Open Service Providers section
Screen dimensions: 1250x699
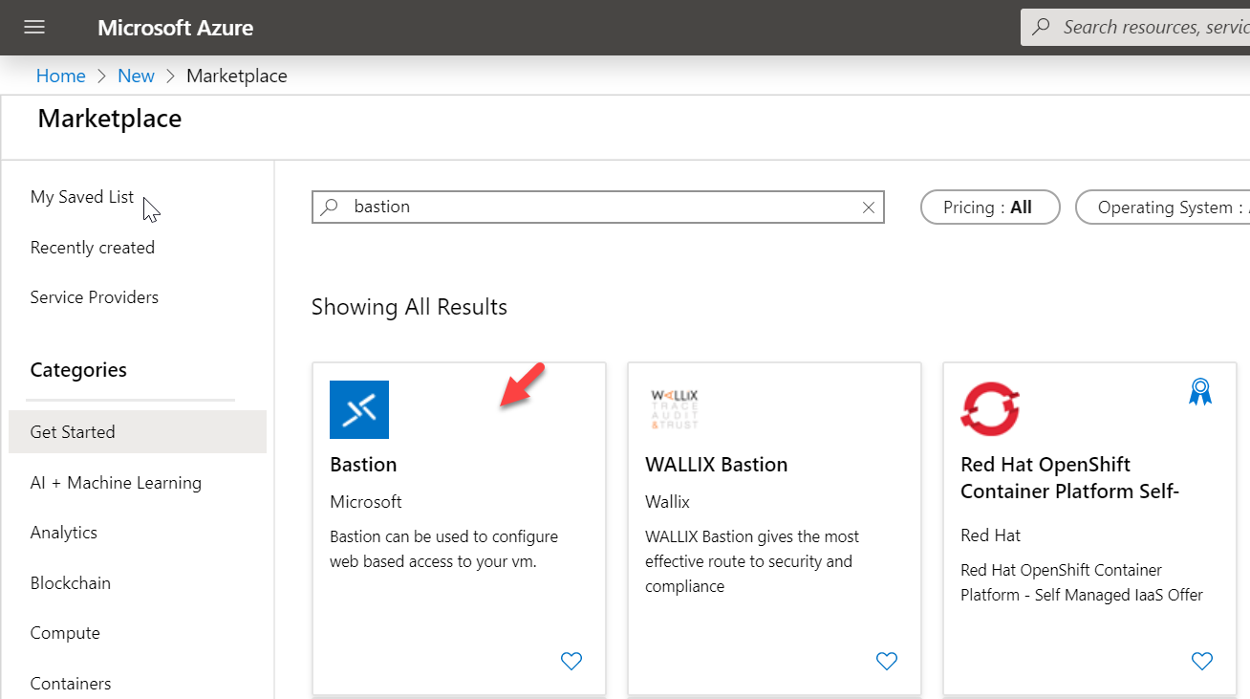[95, 297]
